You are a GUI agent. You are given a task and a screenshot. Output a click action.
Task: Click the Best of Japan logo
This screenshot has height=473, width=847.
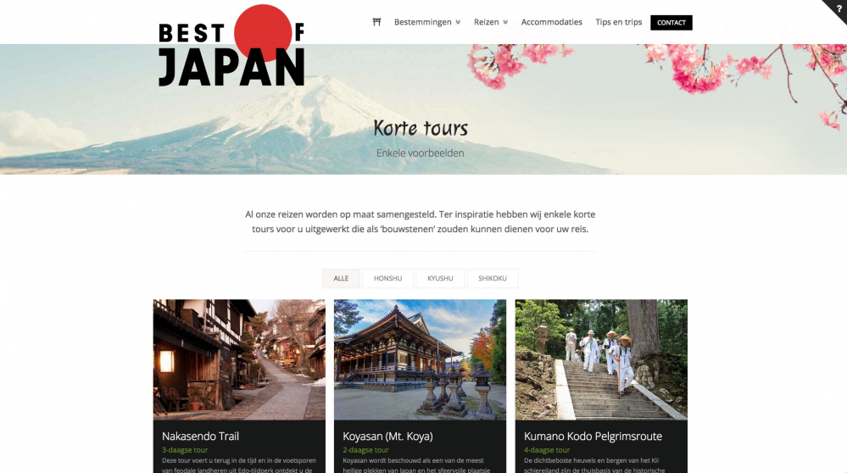(x=231, y=46)
